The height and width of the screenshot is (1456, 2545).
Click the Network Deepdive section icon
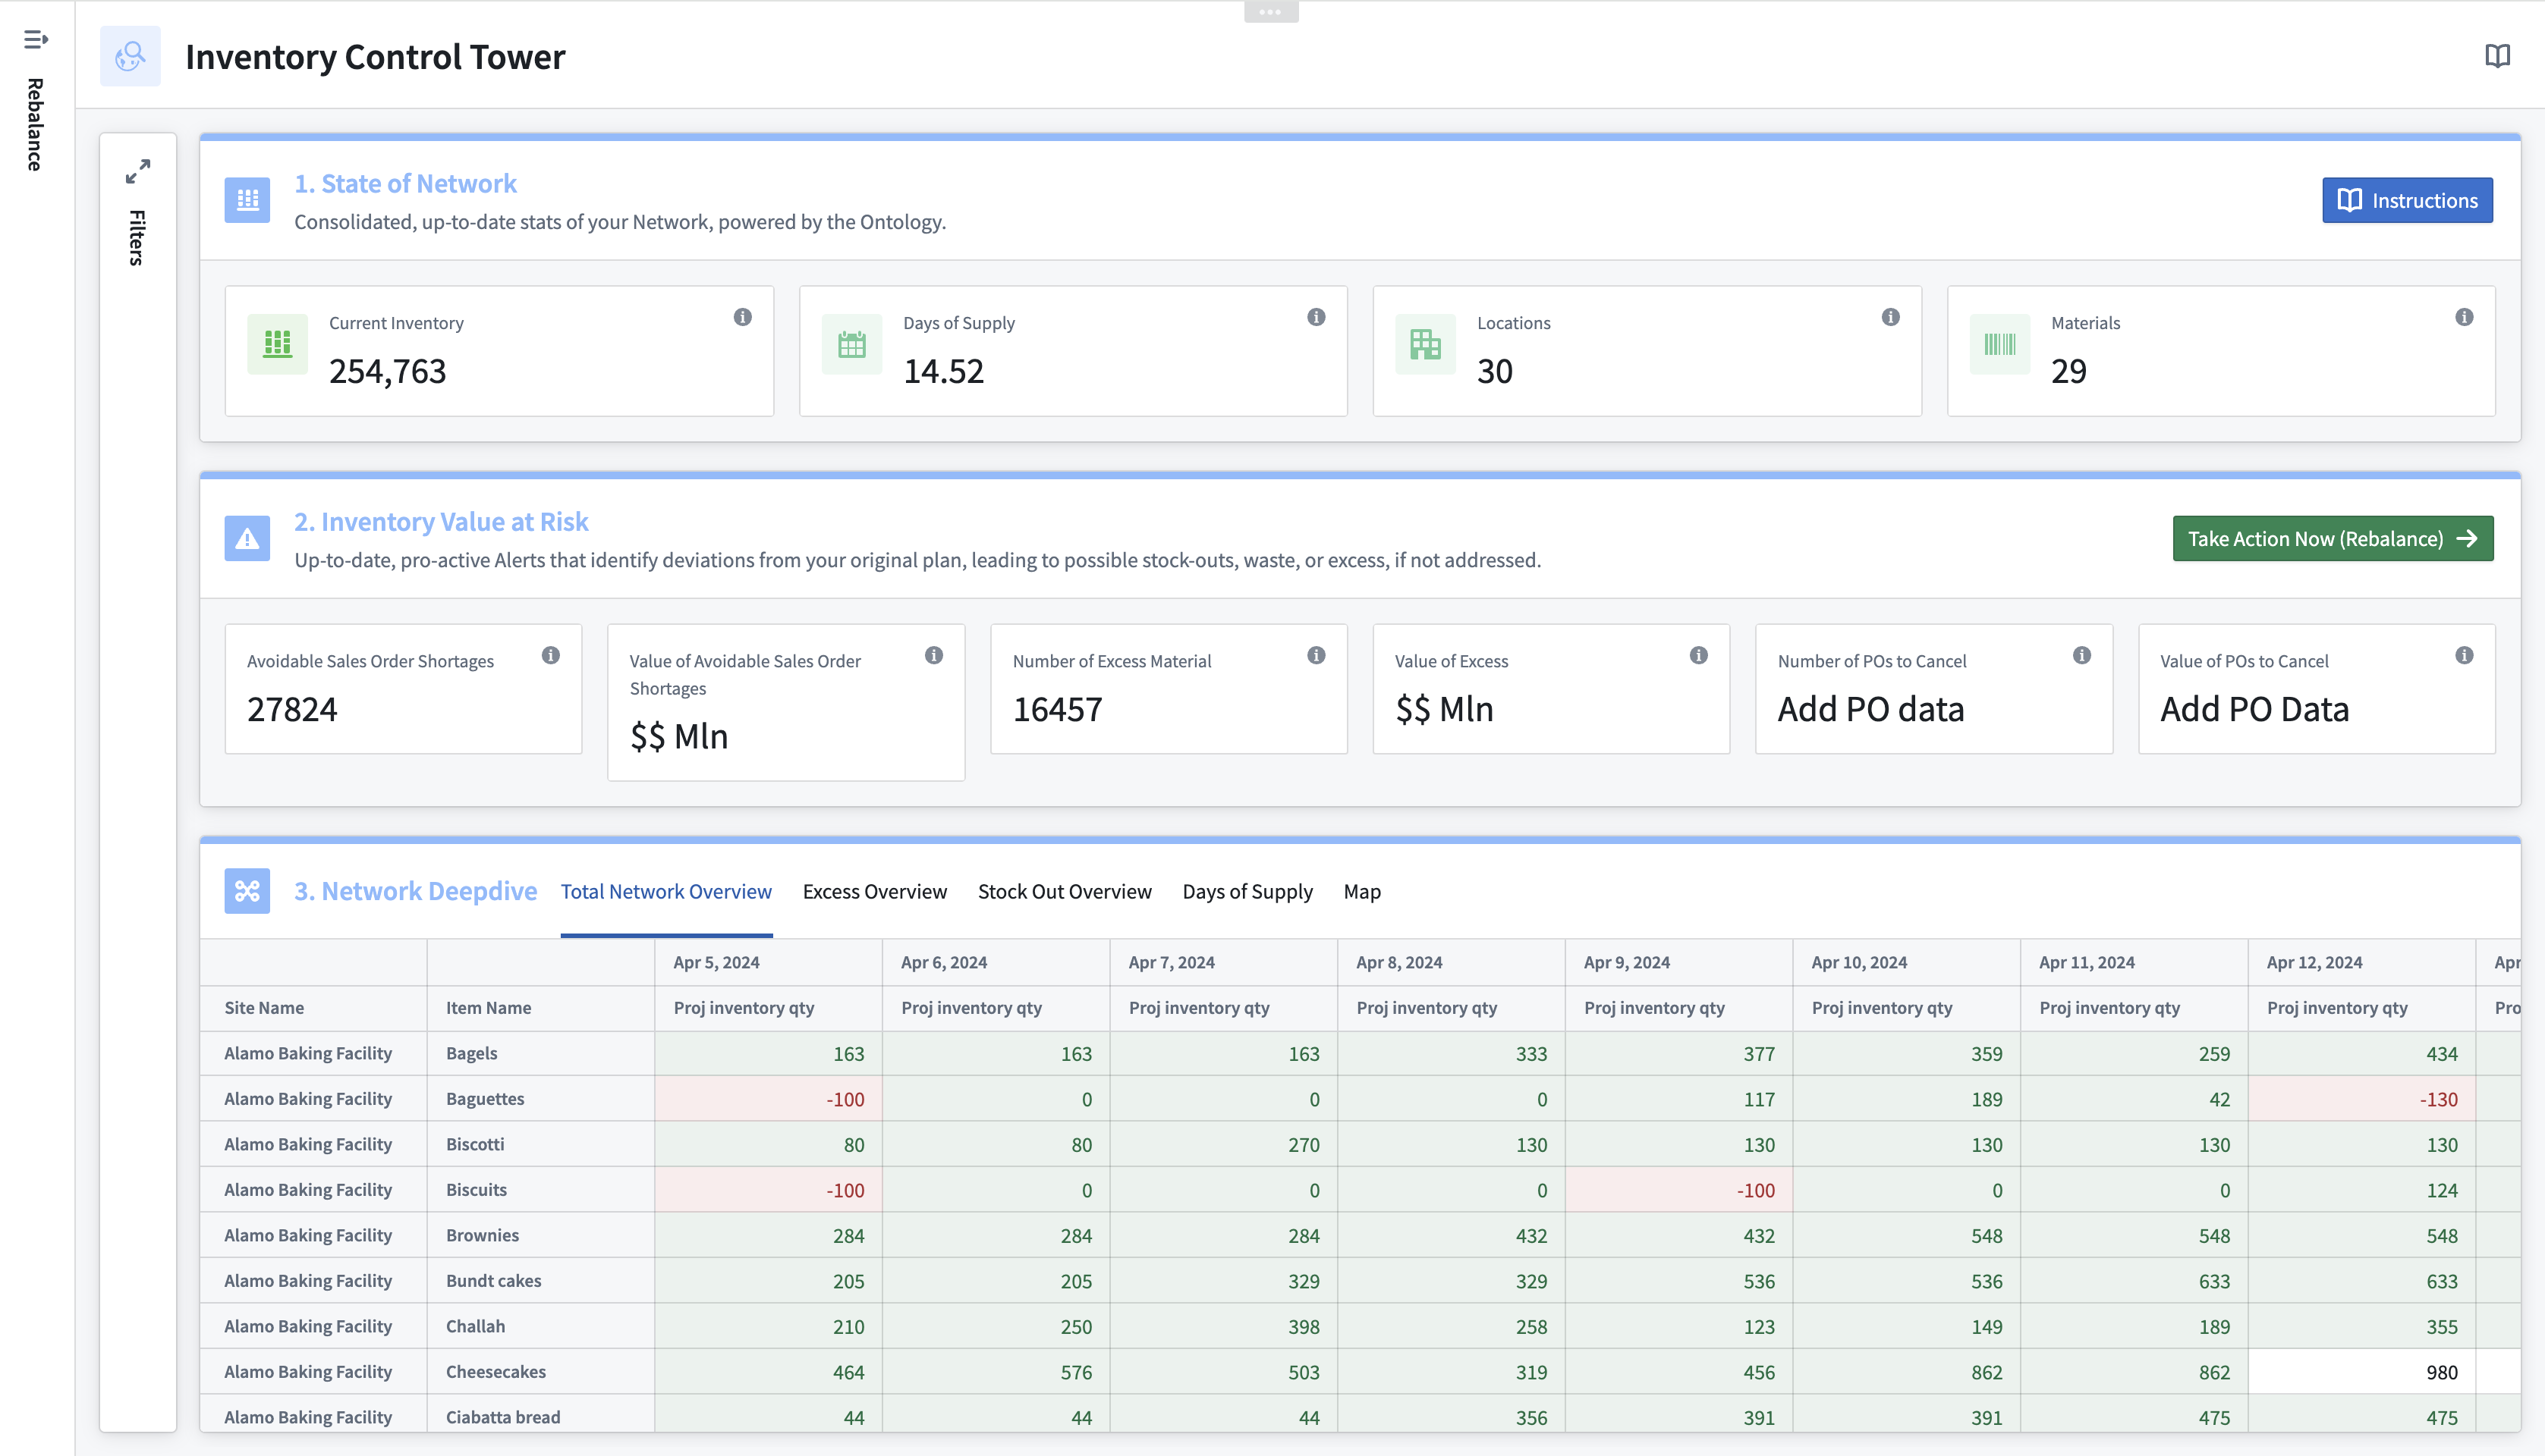(x=246, y=890)
